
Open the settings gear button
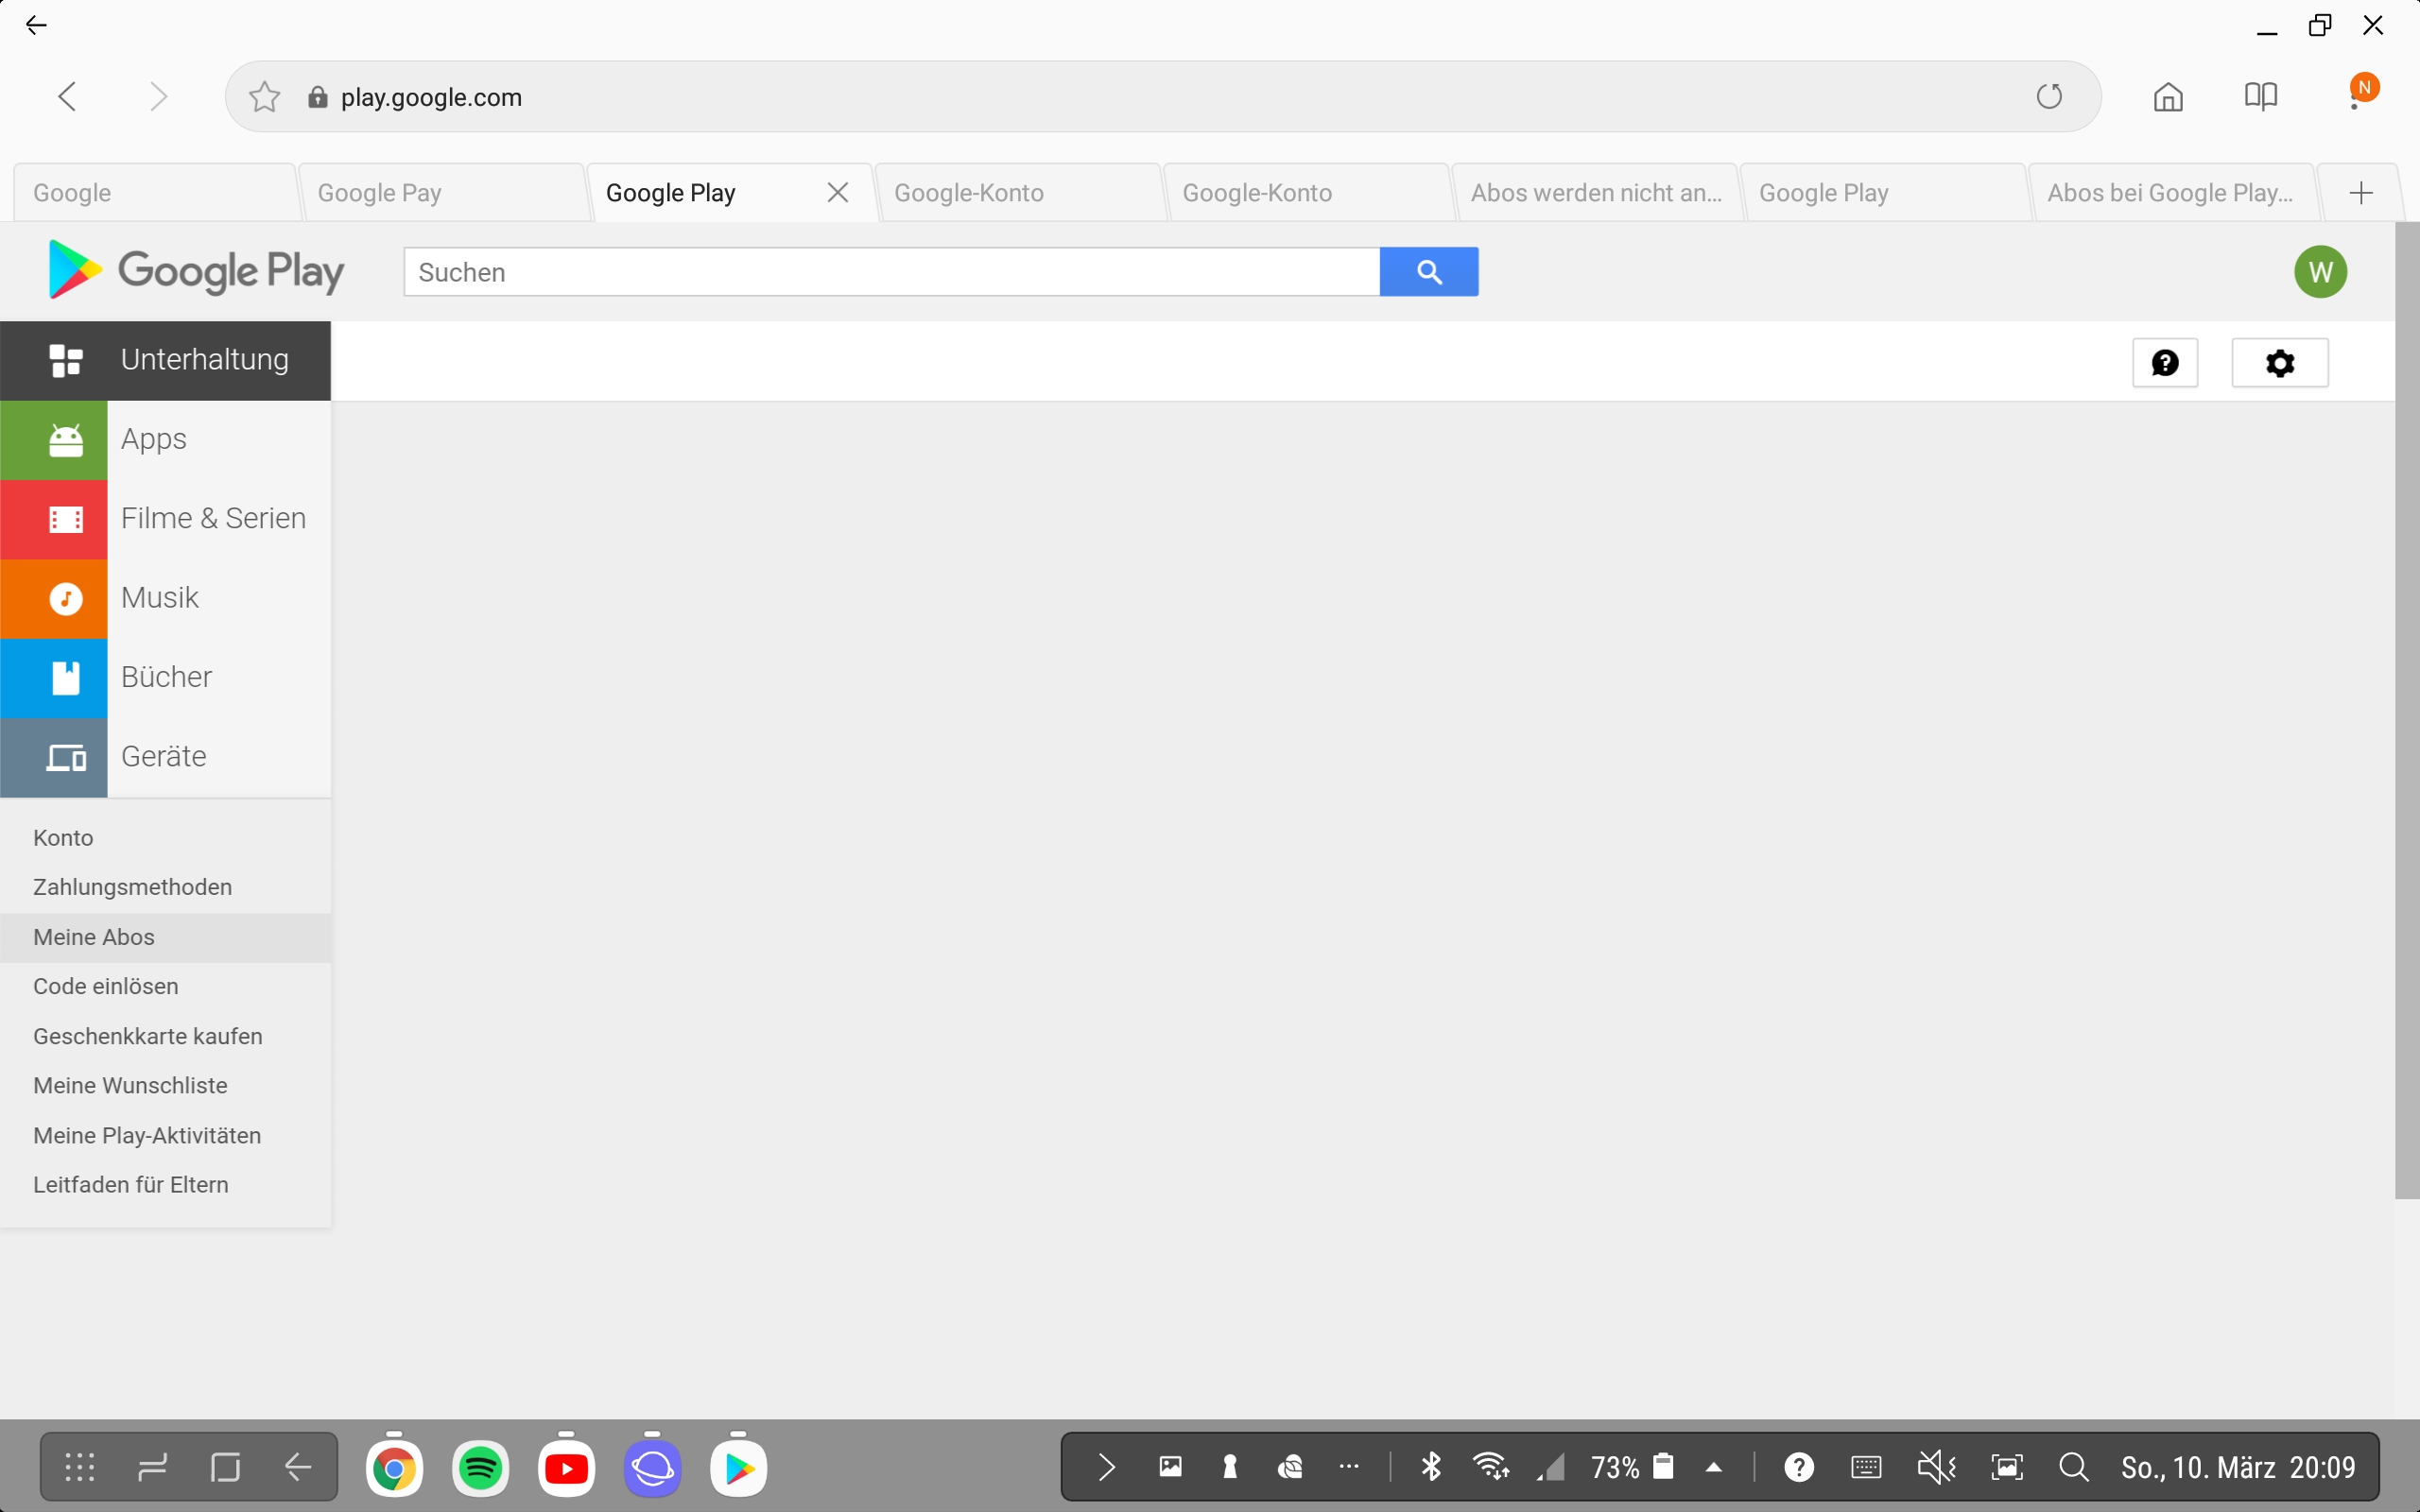tap(2280, 363)
